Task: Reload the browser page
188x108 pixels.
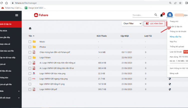Action: click(x=2, y=3)
